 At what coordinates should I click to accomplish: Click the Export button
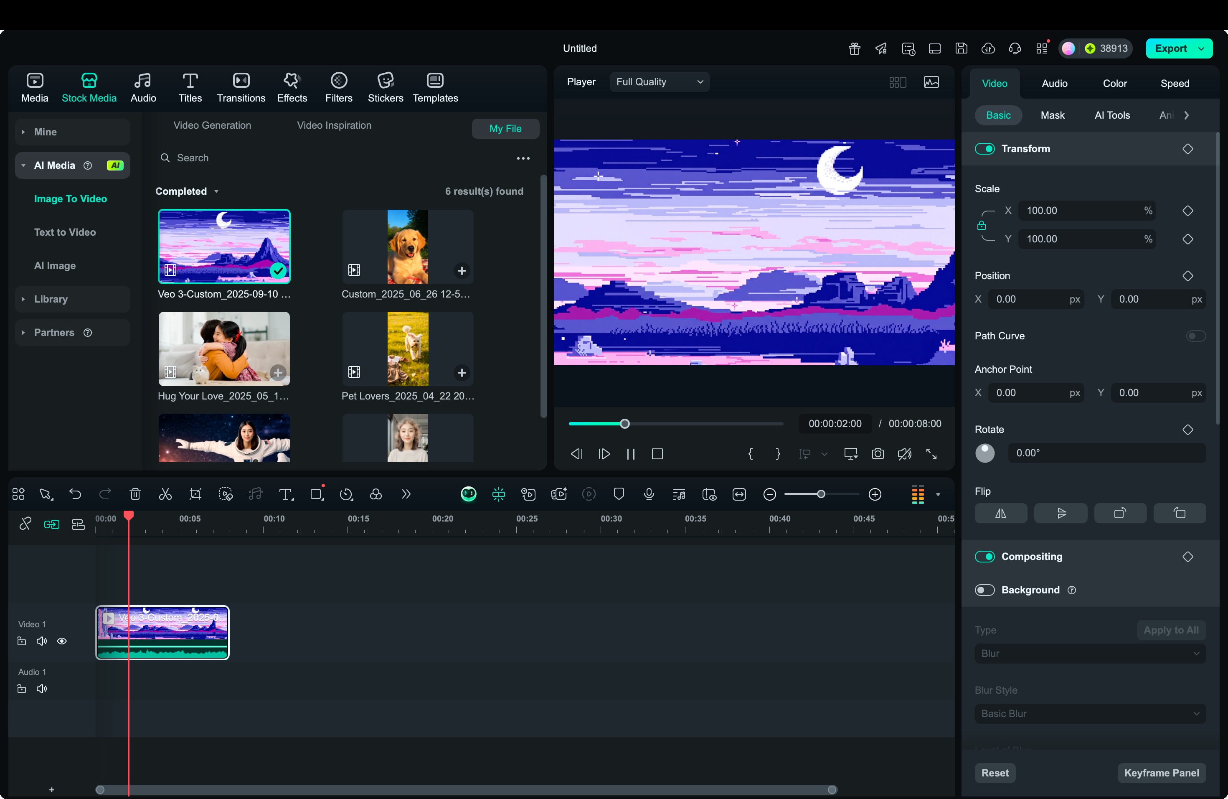click(1171, 48)
